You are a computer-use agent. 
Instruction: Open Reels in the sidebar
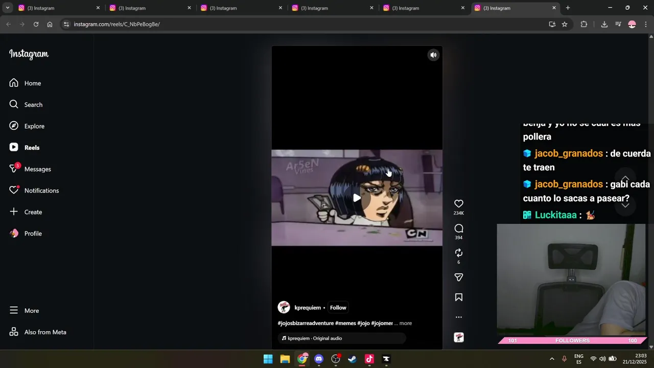(25, 148)
